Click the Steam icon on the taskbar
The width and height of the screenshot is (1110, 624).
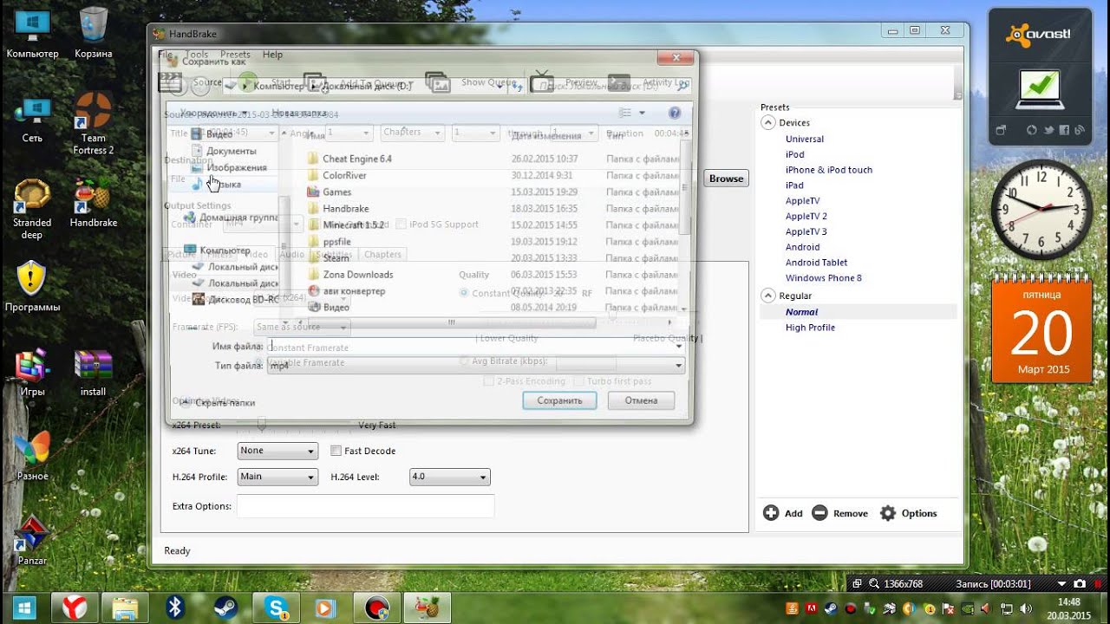pos(226,608)
